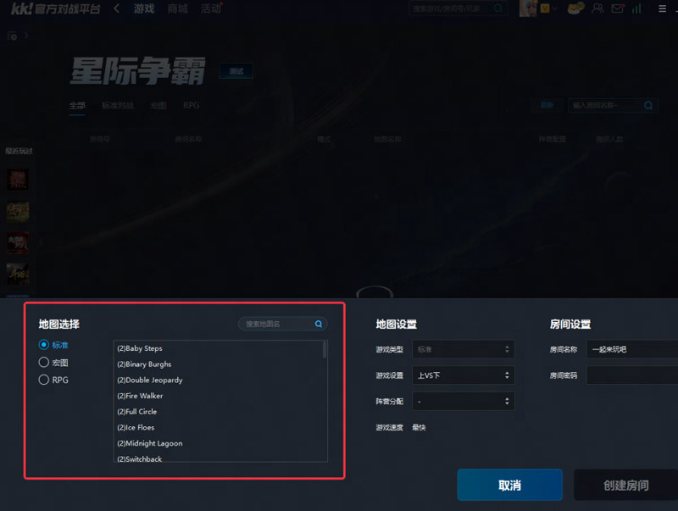Click the room search magnifier icon
The image size is (678, 511).
(648, 105)
